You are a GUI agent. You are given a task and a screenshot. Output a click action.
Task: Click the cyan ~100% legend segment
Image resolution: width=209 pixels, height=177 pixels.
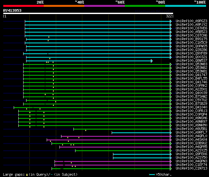point(185,6)
